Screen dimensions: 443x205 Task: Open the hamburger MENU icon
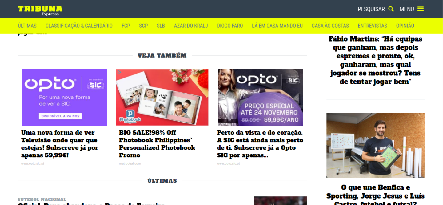pyautogui.click(x=421, y=9)
